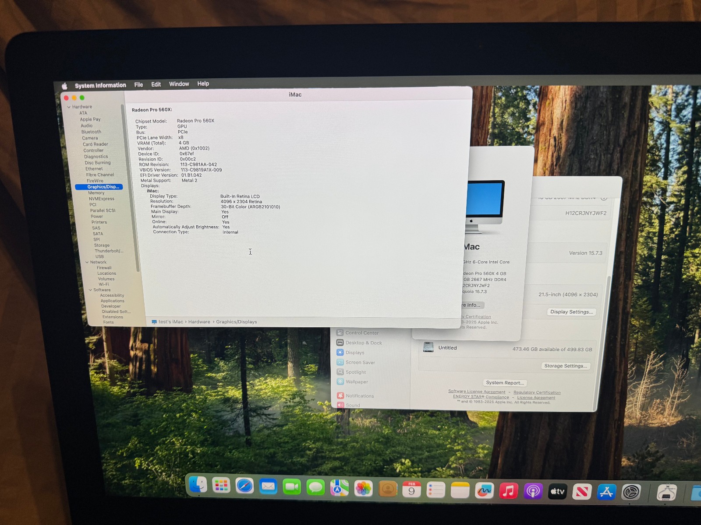Launch Launchpad from the Dock

221,485
